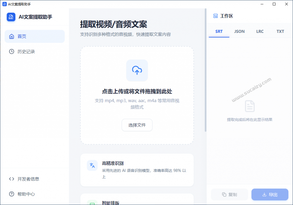
Task: Click the 高精准识别 feature card title
Action: (x=113, y=163)
